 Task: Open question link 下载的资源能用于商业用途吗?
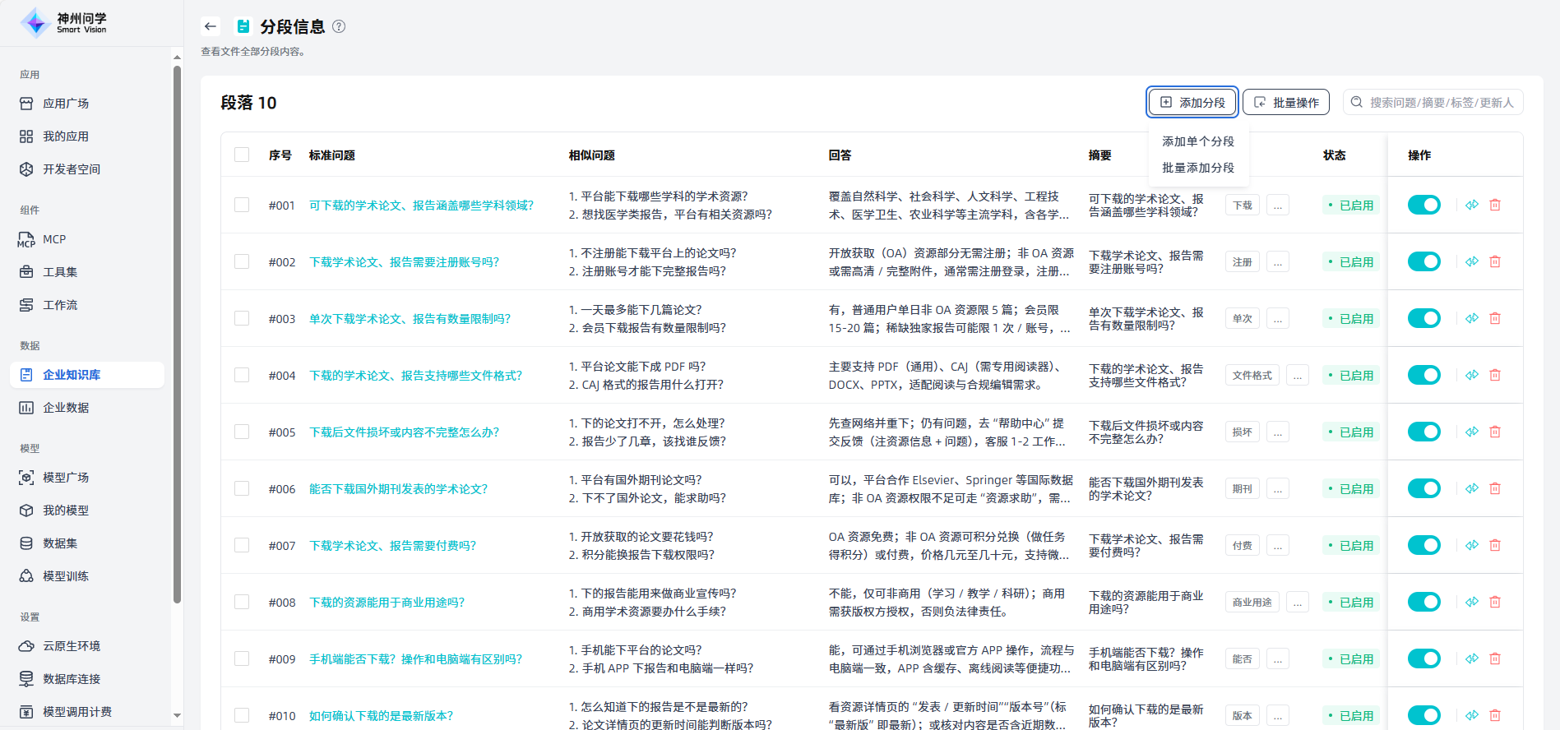[387, 603]
